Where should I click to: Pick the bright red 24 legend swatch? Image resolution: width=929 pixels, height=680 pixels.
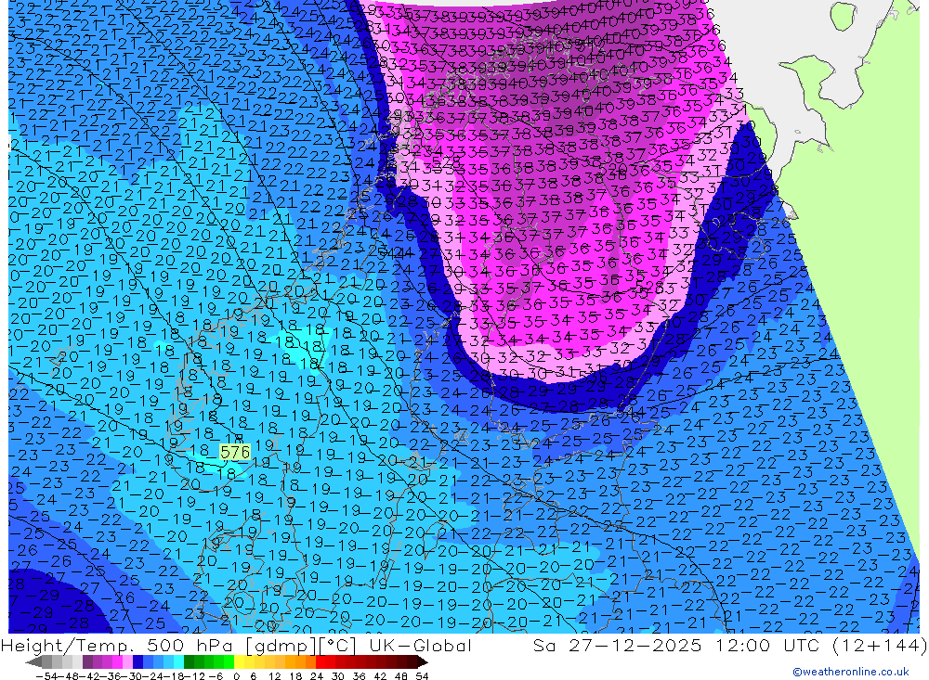click(321, 662)
